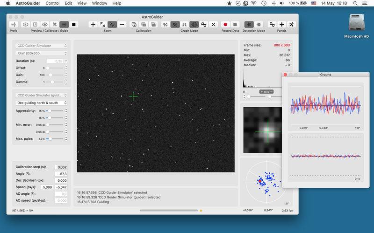Adjust the Max. pulse slider
374x233 pixels.
coord(55,138)
